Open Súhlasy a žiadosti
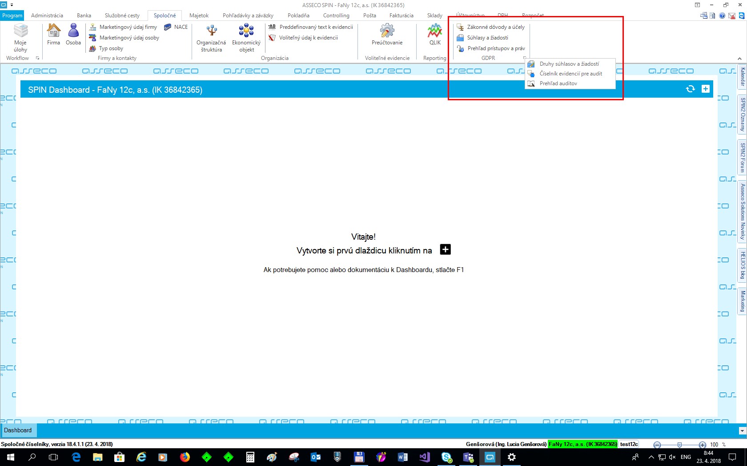Screen dimensions: 747x466 pos(482,38)
